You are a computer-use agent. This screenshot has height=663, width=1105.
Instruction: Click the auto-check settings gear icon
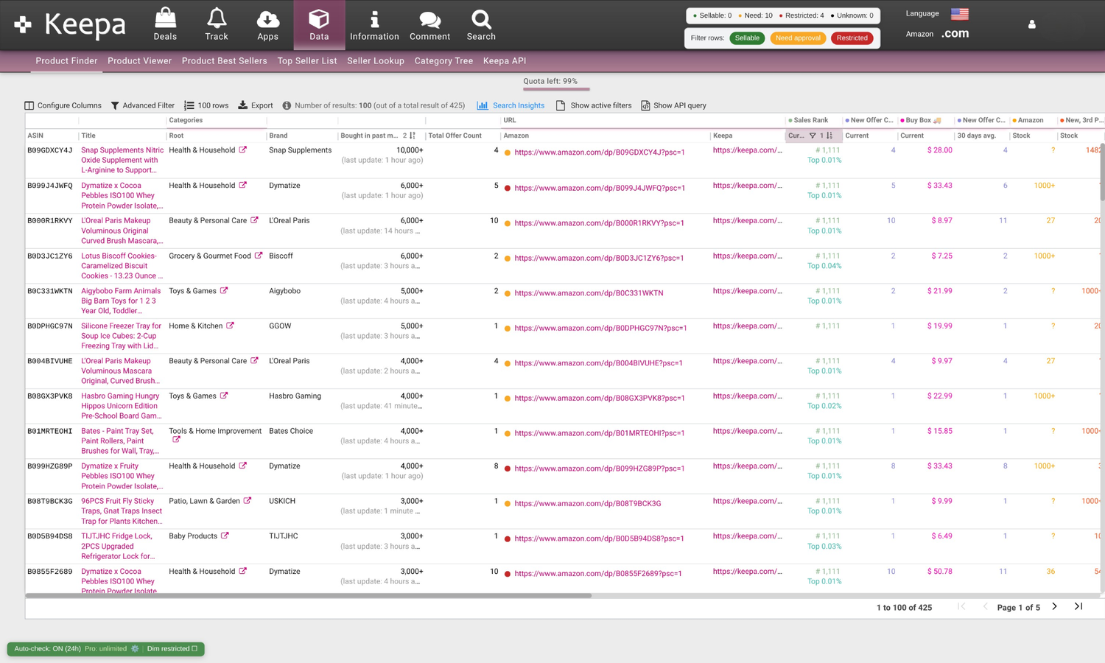click(135, 649)
